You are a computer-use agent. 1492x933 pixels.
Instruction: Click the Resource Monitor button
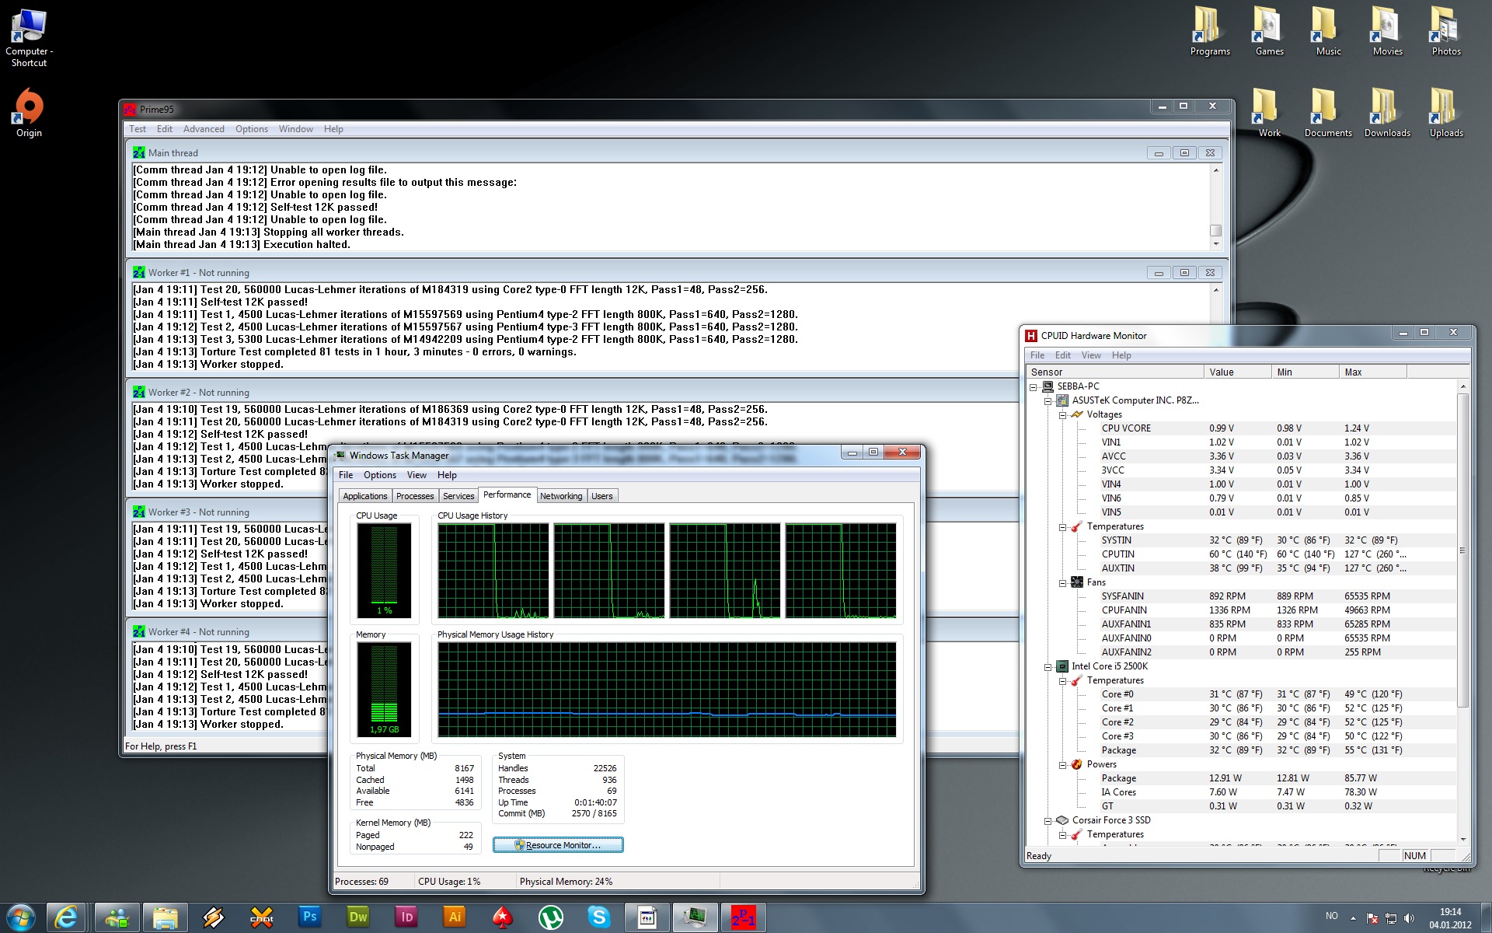coord(558,845)
